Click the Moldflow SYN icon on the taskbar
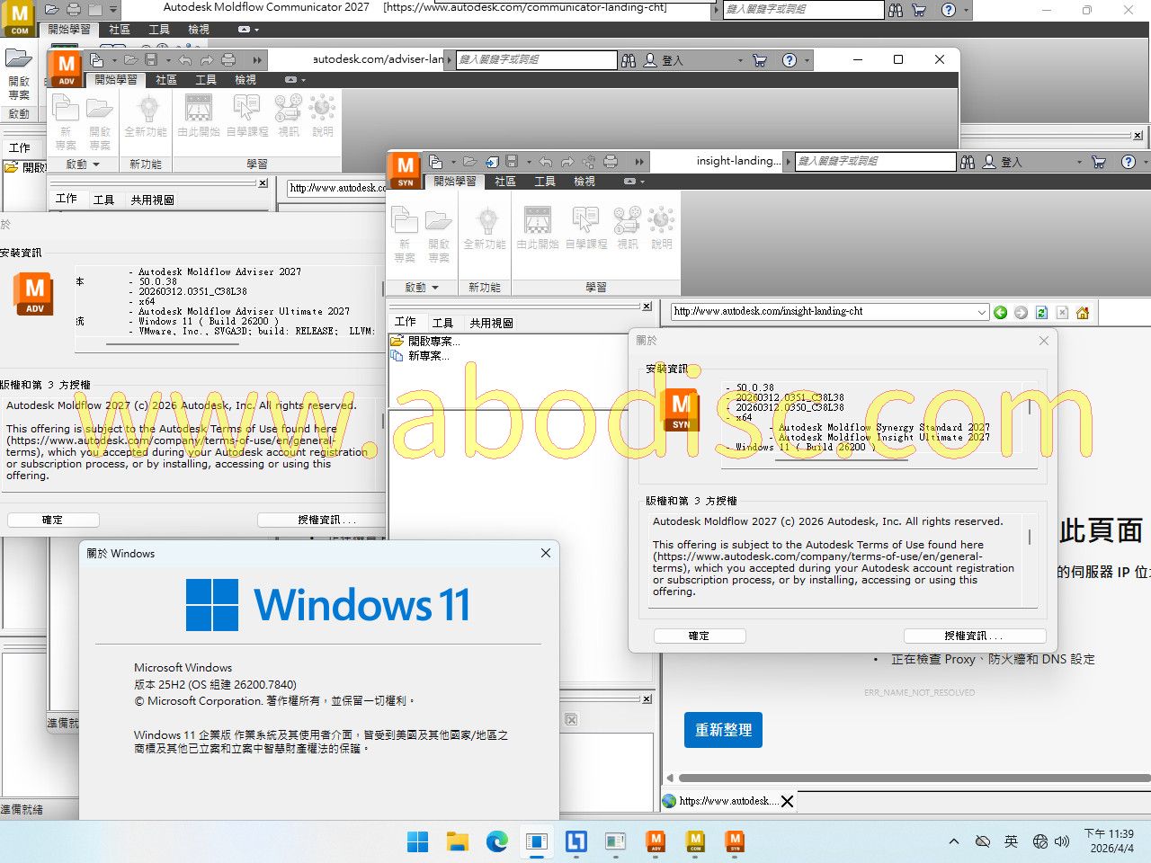Viewport: 1151px width, 863px height. (x=735, y=841)
